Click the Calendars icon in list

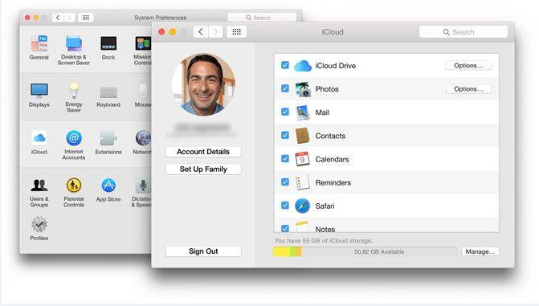302,159
